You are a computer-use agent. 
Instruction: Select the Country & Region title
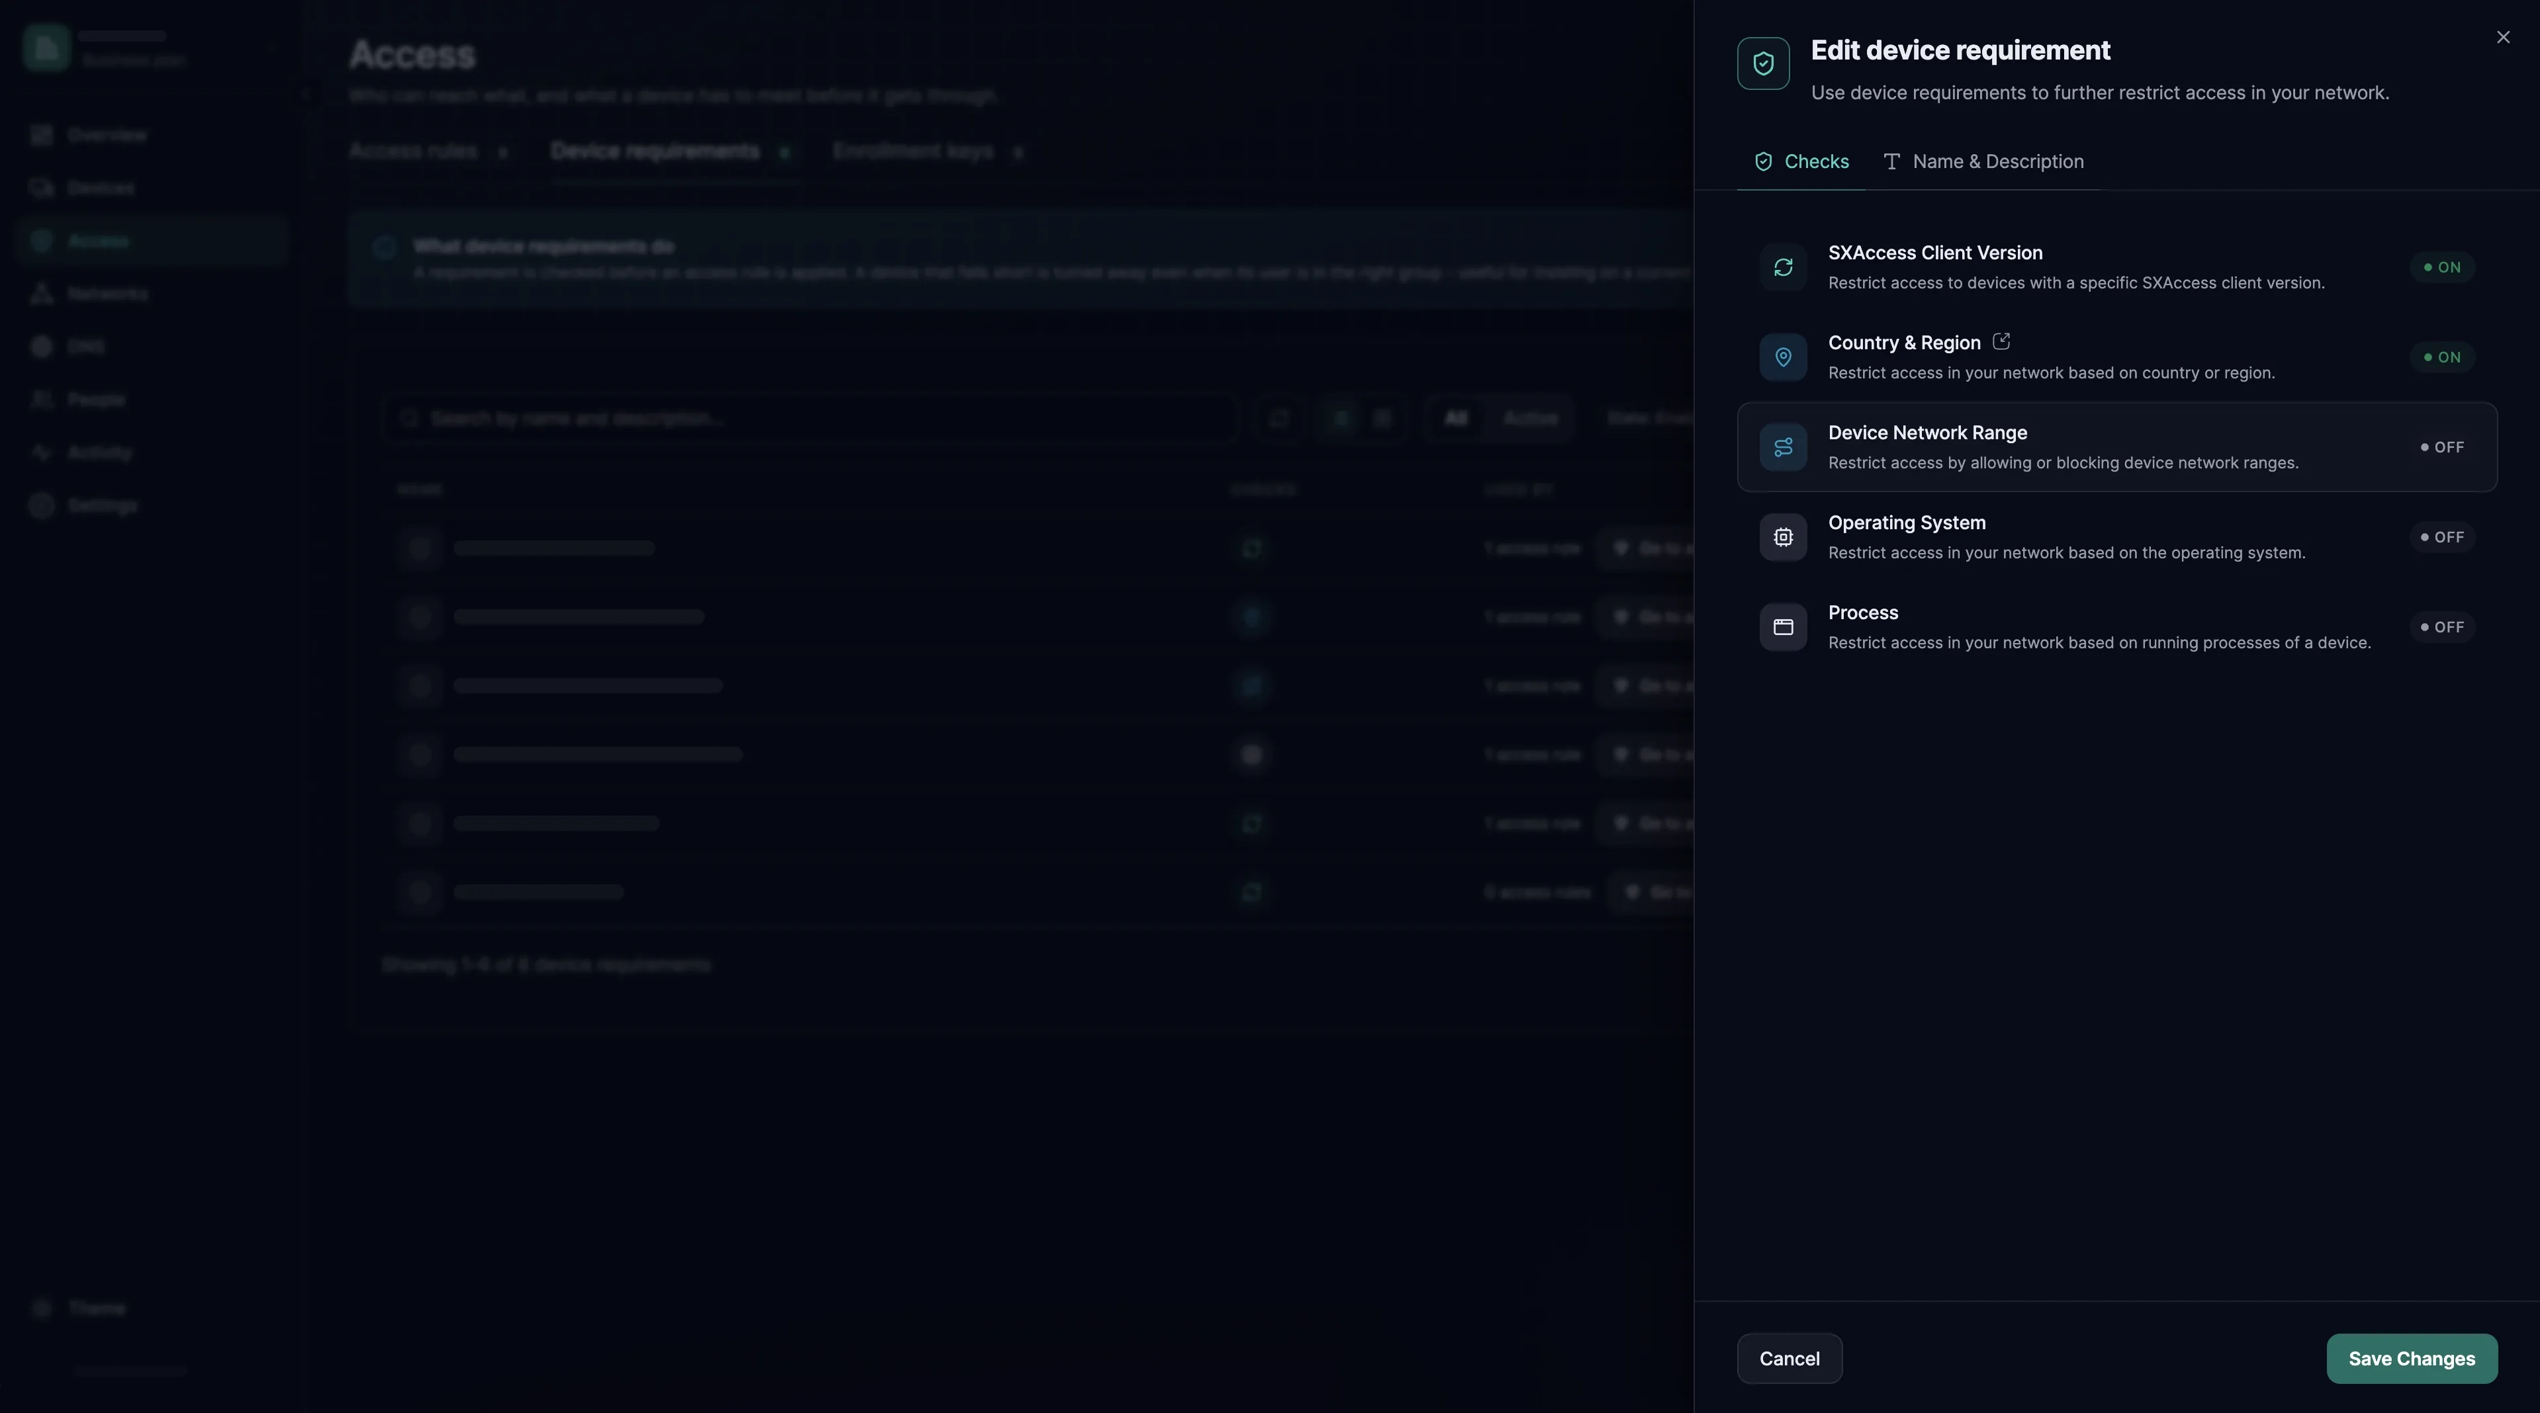pyautogui.click(x=1904, y=343)
